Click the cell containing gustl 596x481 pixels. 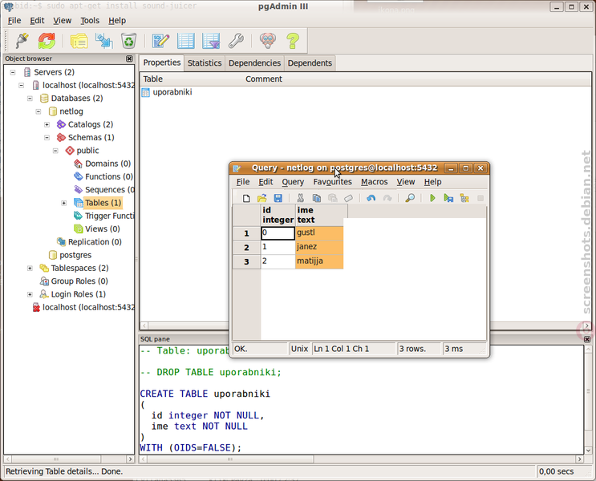(319, 233)
